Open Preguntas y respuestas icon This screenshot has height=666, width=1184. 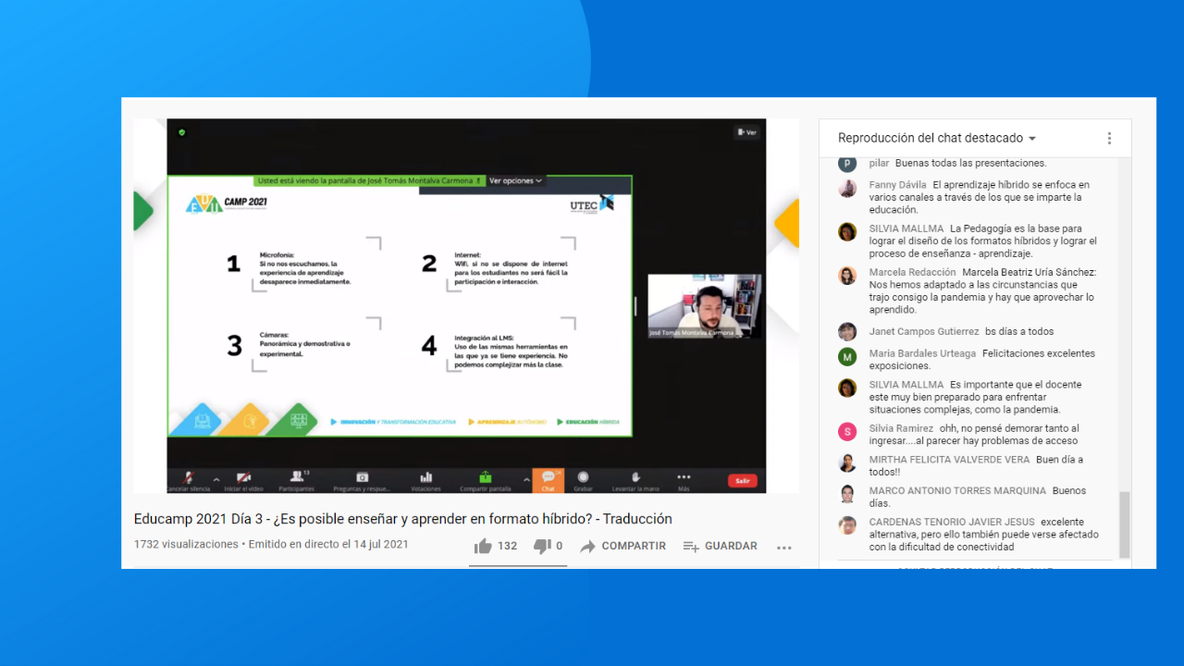(362, 477)
